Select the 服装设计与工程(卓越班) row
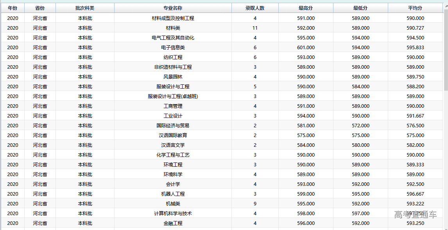This screenshot has width=448, height=230. (173, 96)
